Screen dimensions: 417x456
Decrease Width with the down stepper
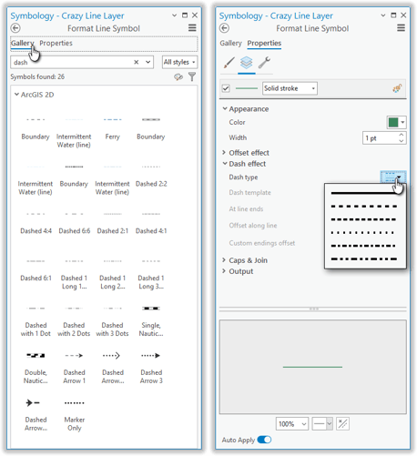tap(402, 141)
